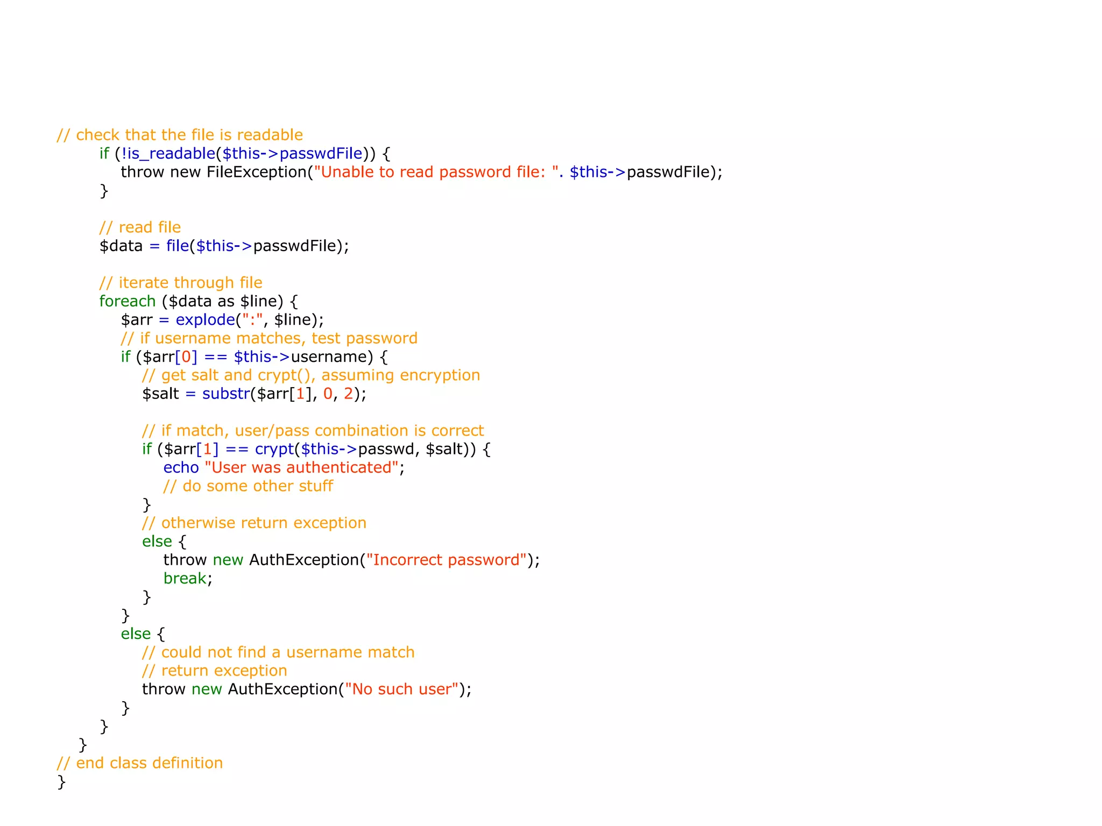This screenshot has width=1102, height=826.
Task: Click the '// read file' comment
Action: point(140,227)
